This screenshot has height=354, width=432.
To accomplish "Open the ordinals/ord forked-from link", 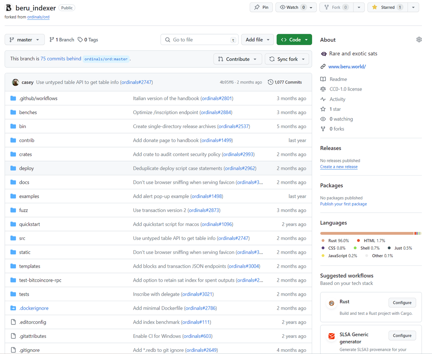I will (x=38, y=17).
